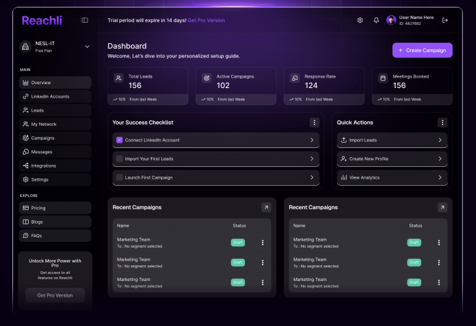Open kebab menu for second right-panel Marketing Team
The image size is (476, 326).
439,263
